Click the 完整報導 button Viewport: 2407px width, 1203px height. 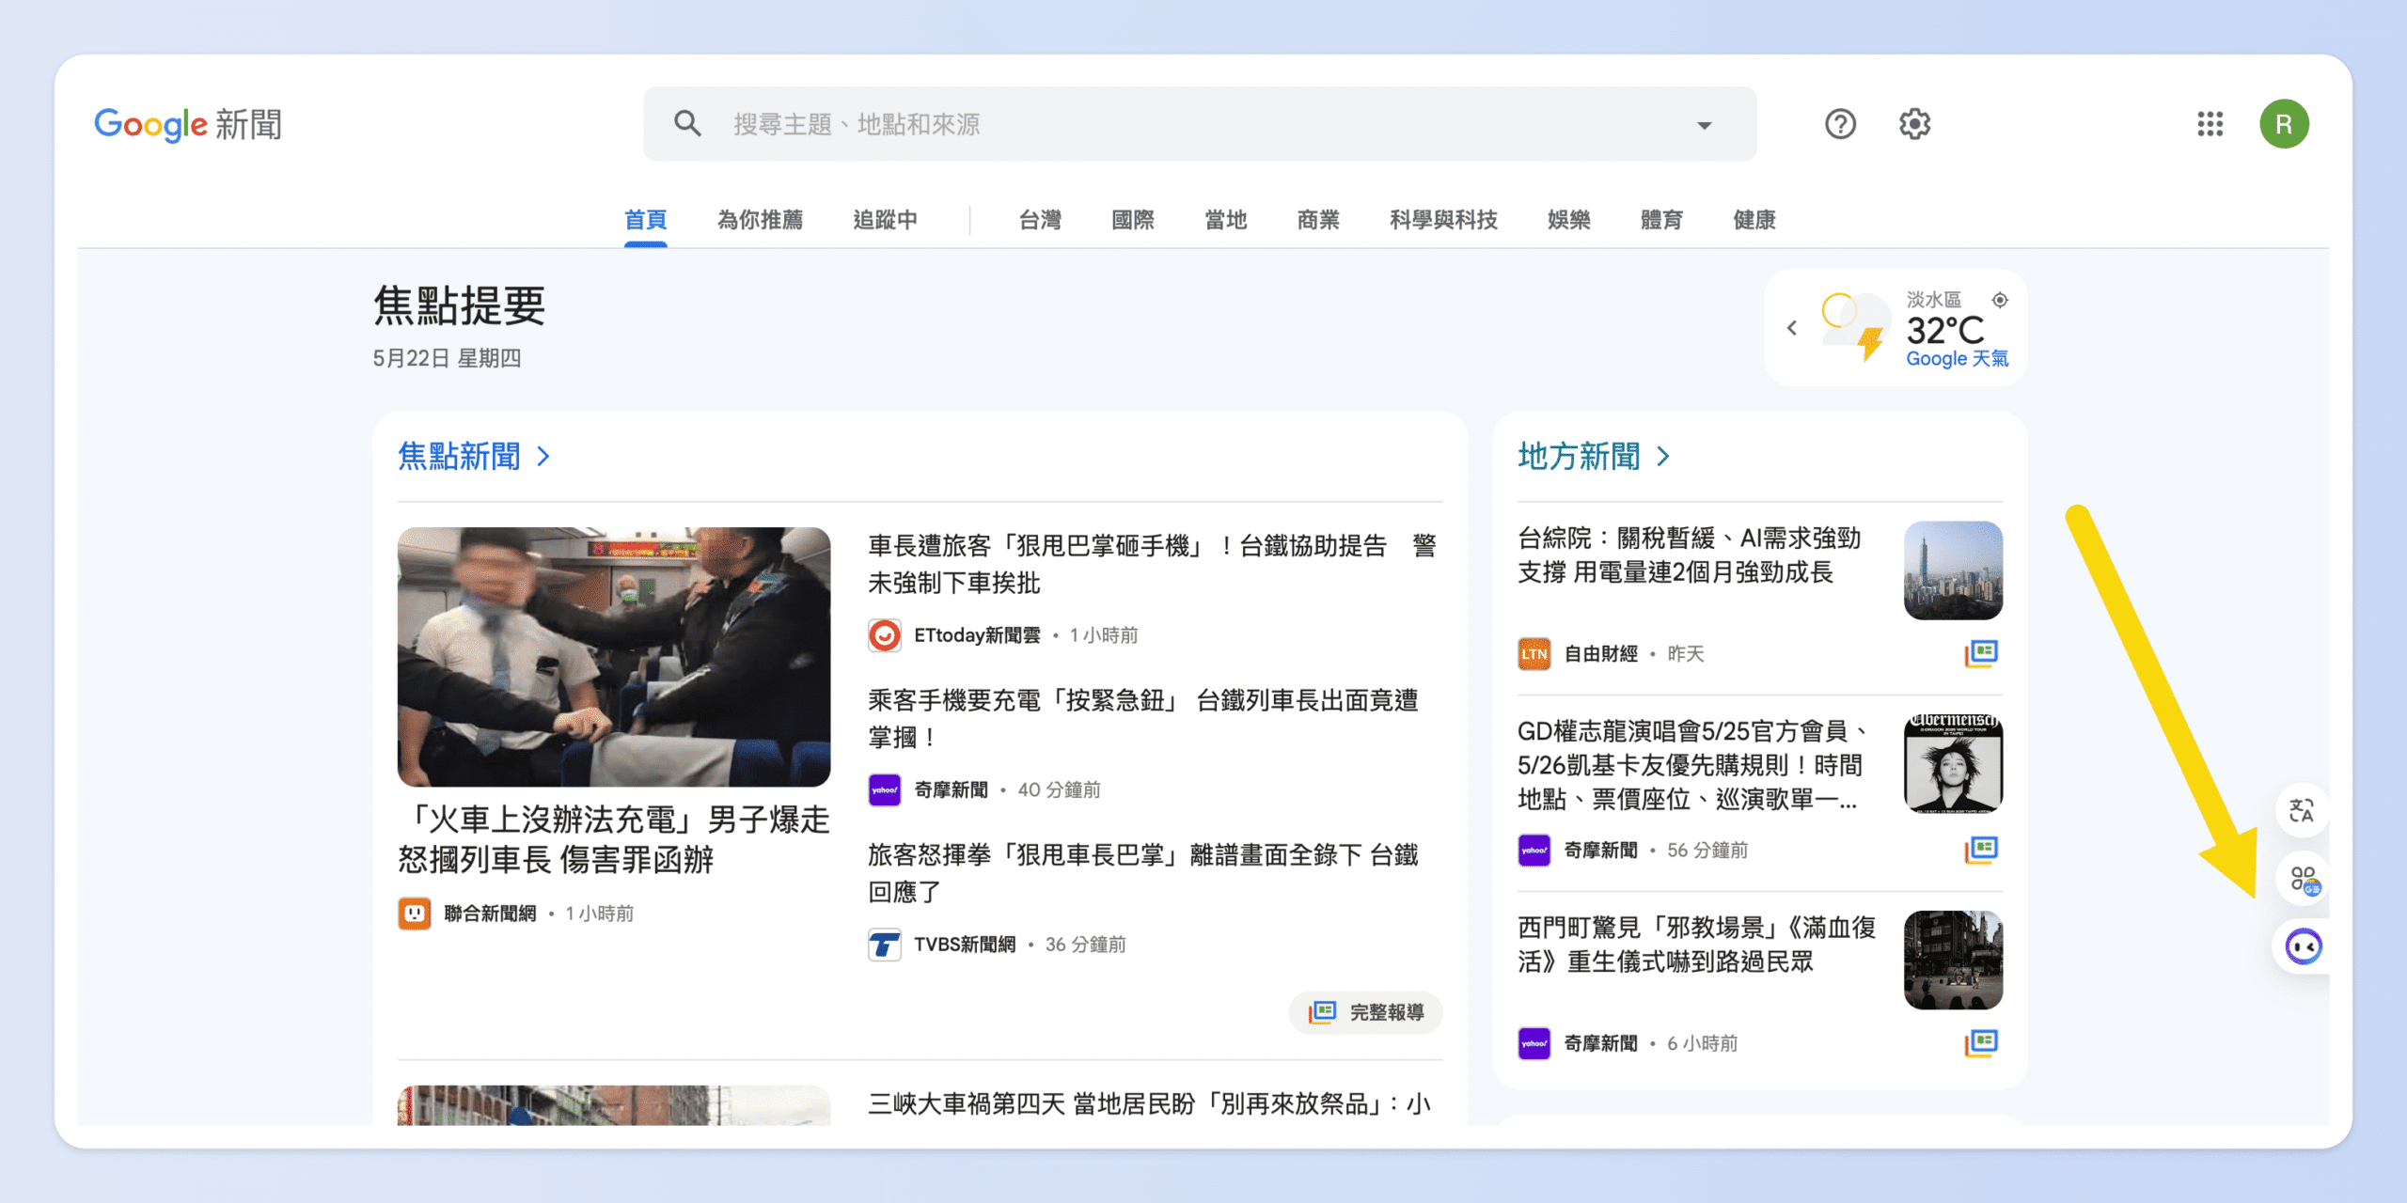[1366, 1012]
